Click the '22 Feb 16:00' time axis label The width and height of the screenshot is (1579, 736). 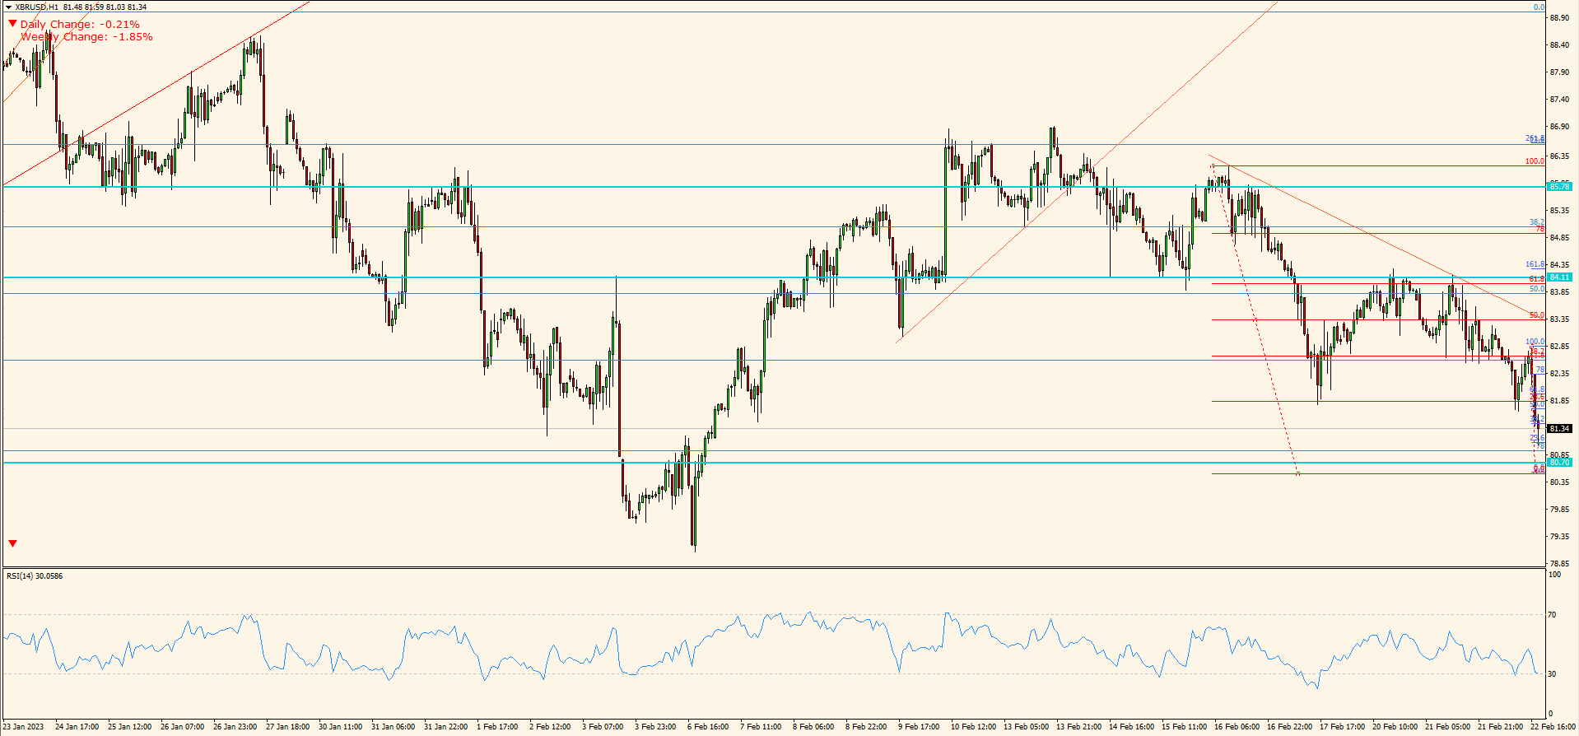click(1552, 727)
